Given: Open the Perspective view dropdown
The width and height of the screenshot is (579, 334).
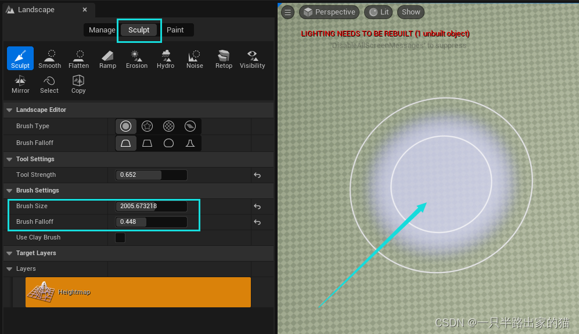Looking at the screenshot, I should point(329,12).
